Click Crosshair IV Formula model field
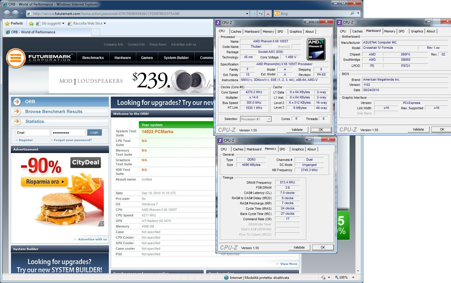This screenshot has height=283, width=451. coord(389,48)
